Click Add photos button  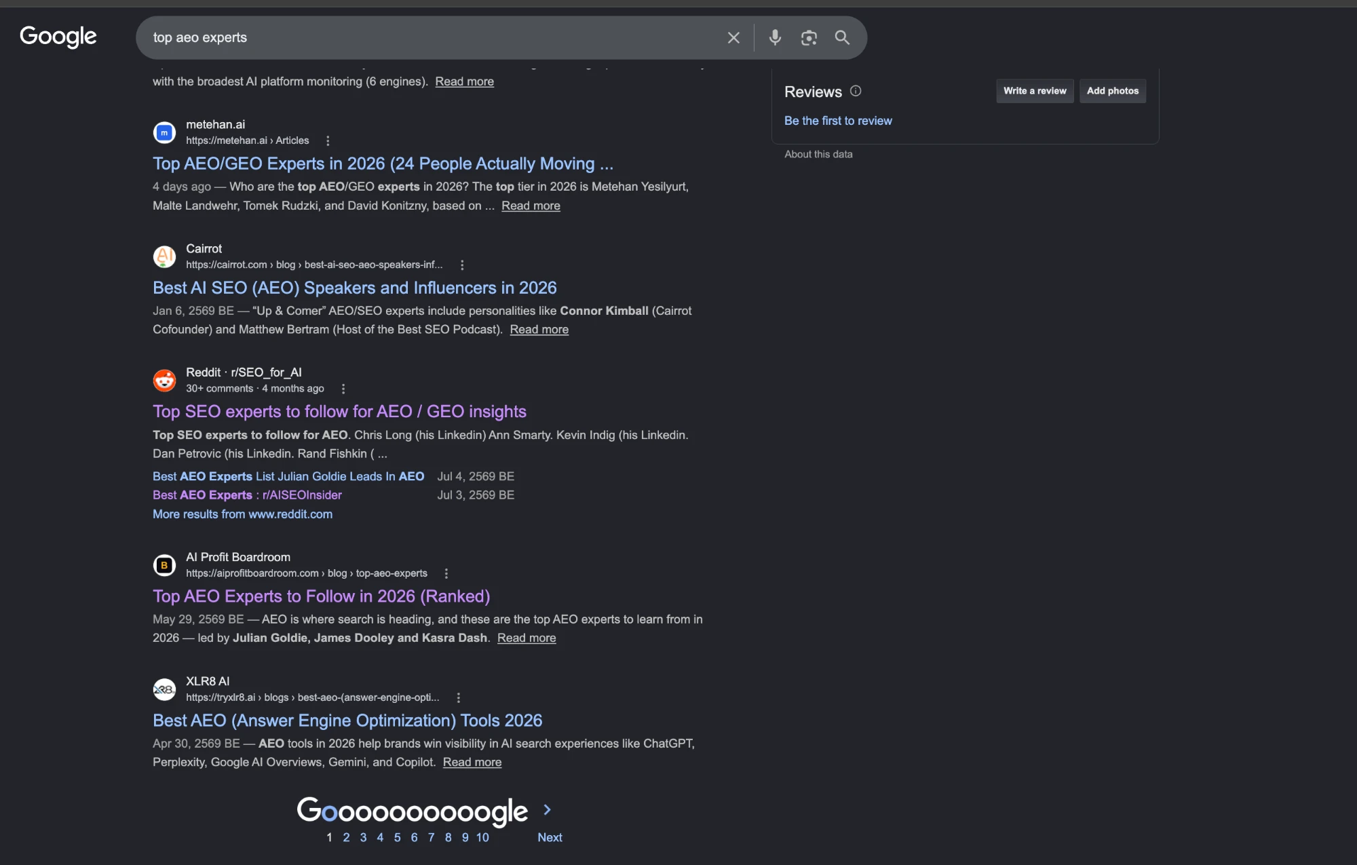[x=1113, y=91]
